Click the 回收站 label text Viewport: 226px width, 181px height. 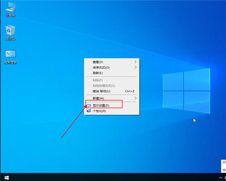[x=11, y=39]
